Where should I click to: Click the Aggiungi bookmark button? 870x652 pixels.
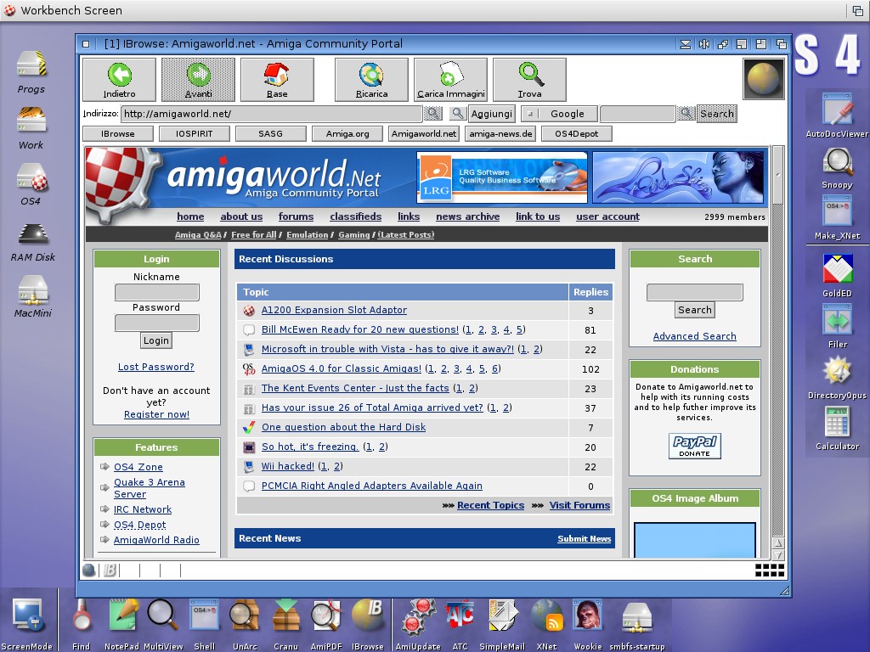pyautogui.click(x=492, y=114)
